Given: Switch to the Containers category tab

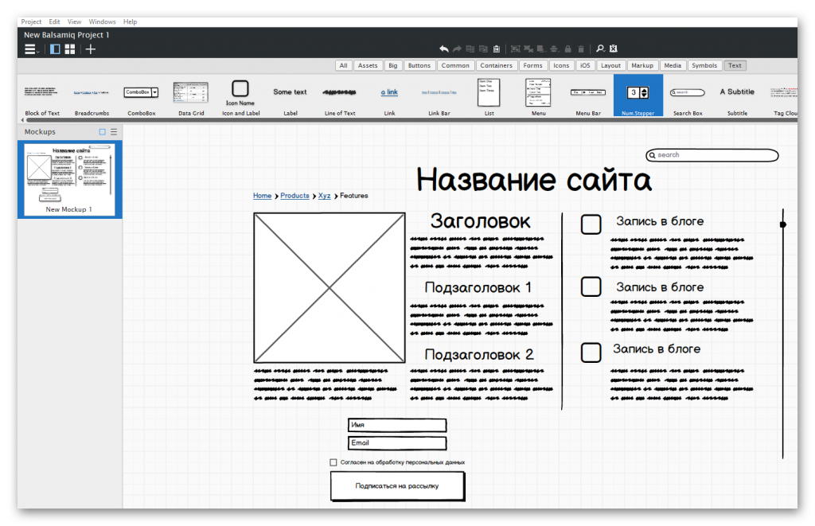Looking at the screenshot, I should [497, 65].
